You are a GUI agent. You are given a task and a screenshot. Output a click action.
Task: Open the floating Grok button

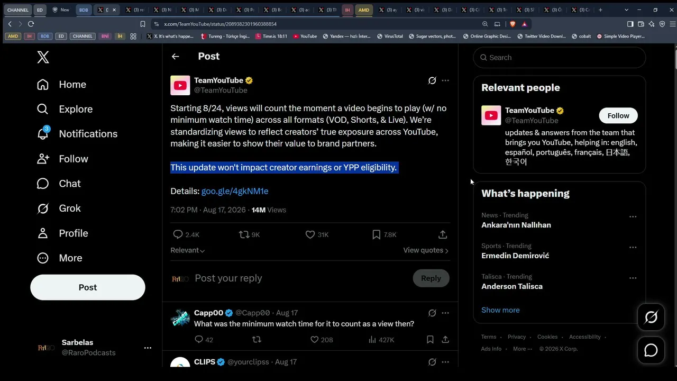click(651, 317)
